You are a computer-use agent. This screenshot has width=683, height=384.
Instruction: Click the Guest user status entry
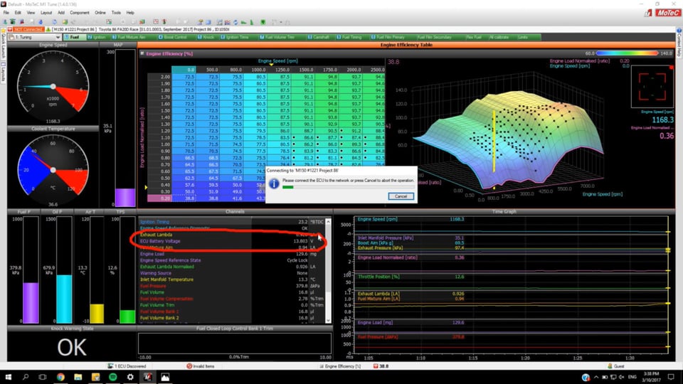615,366
